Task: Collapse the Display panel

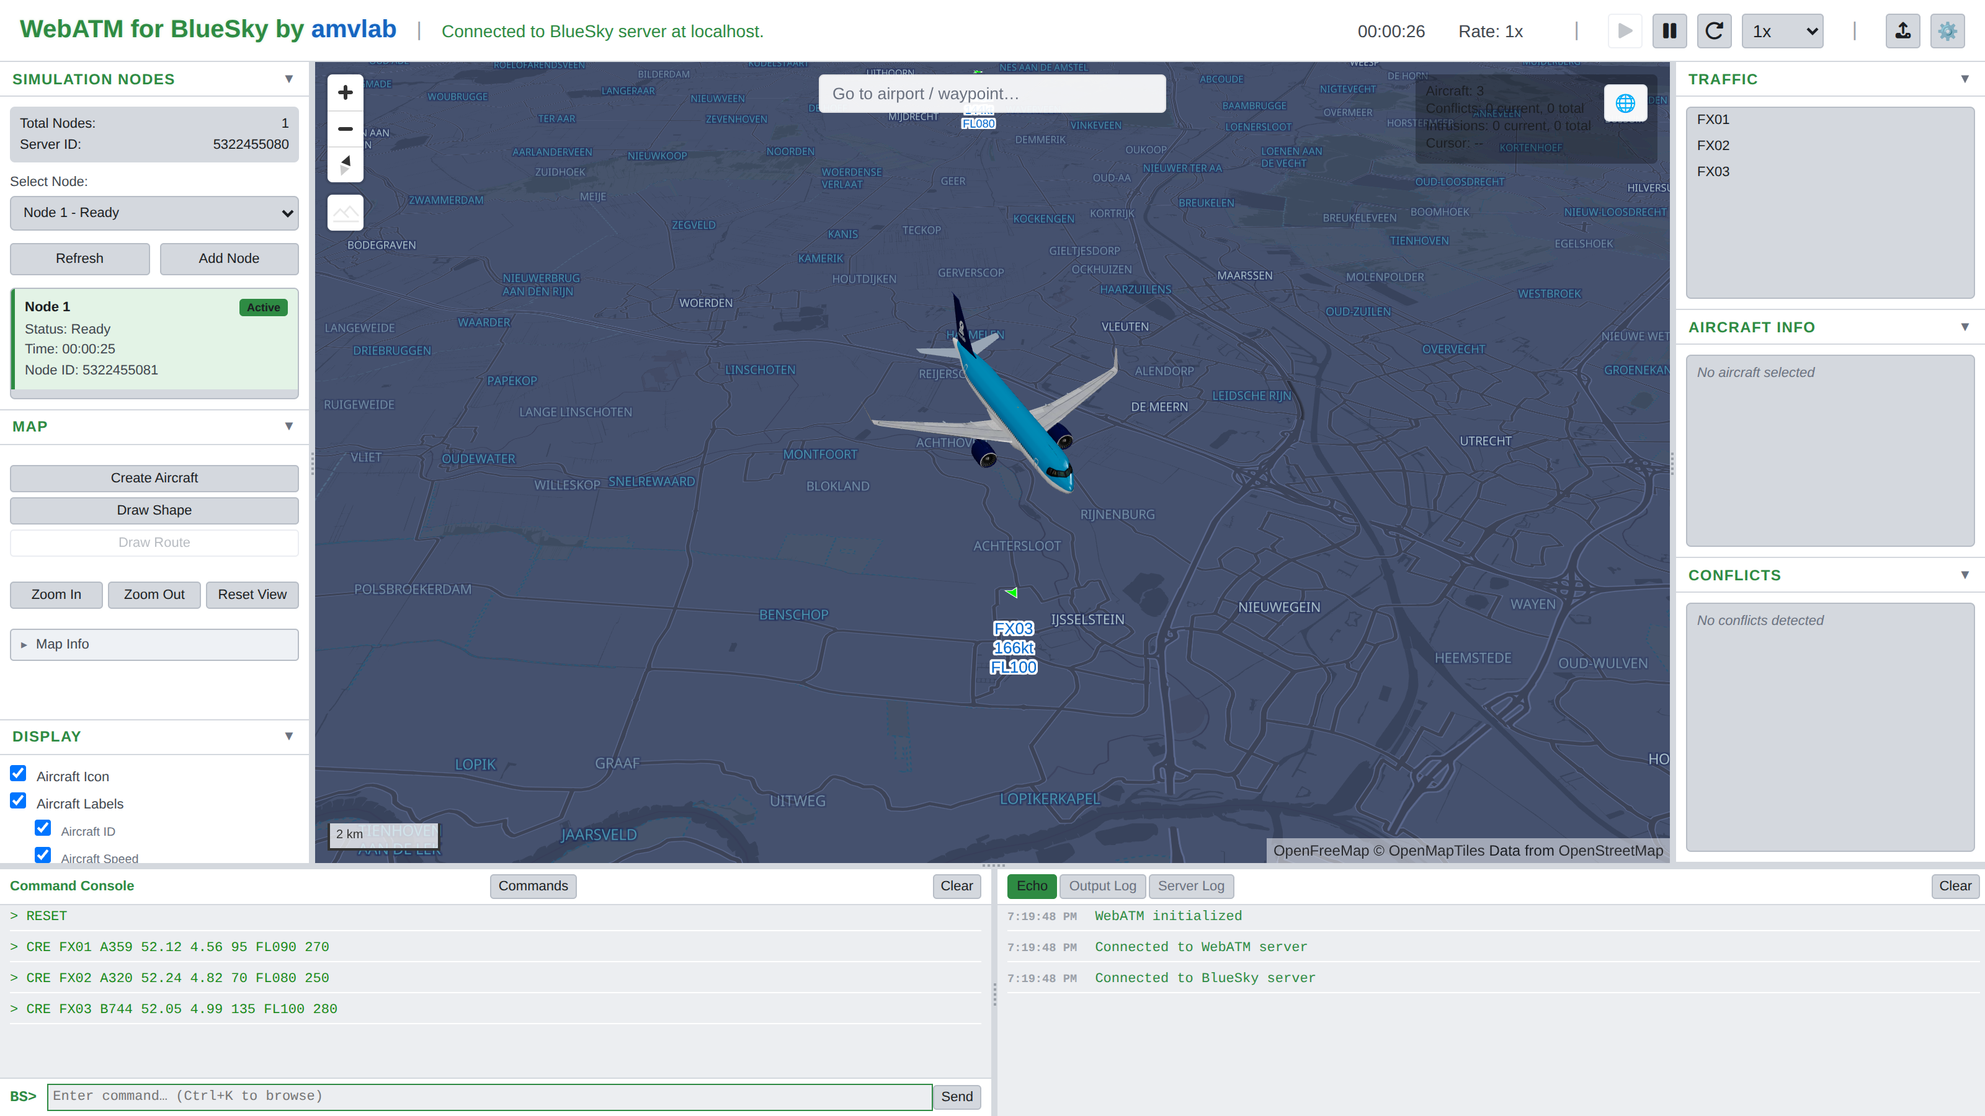Action: pos(289,735)
